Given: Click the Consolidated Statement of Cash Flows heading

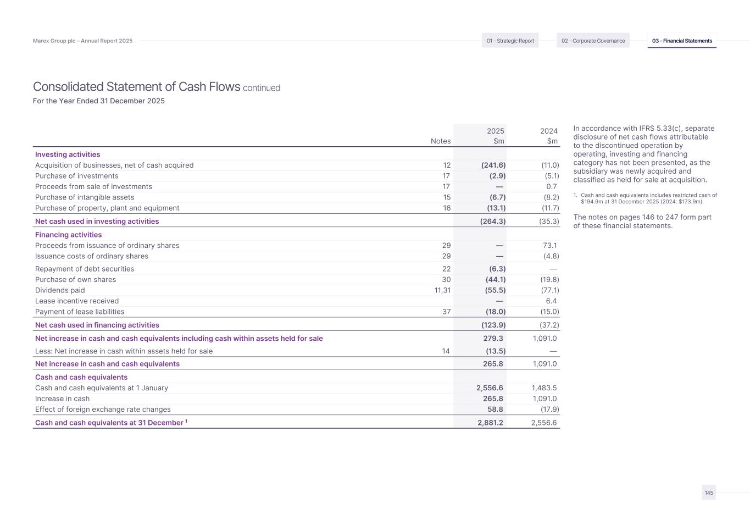Looking at the screenshot, I should click(x=136, y=87).
